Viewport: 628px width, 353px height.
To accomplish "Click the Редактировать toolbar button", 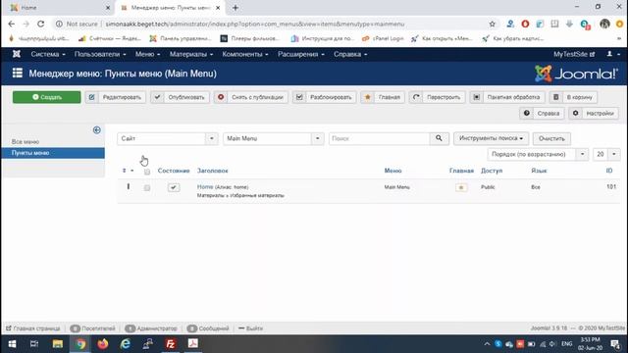I will coord(116,97).
